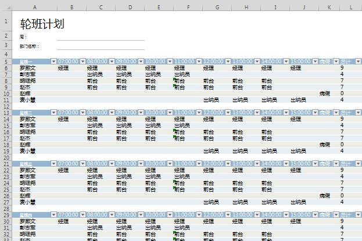Open the 07:00:00 filter dropdown in row 5

(83, 62)
